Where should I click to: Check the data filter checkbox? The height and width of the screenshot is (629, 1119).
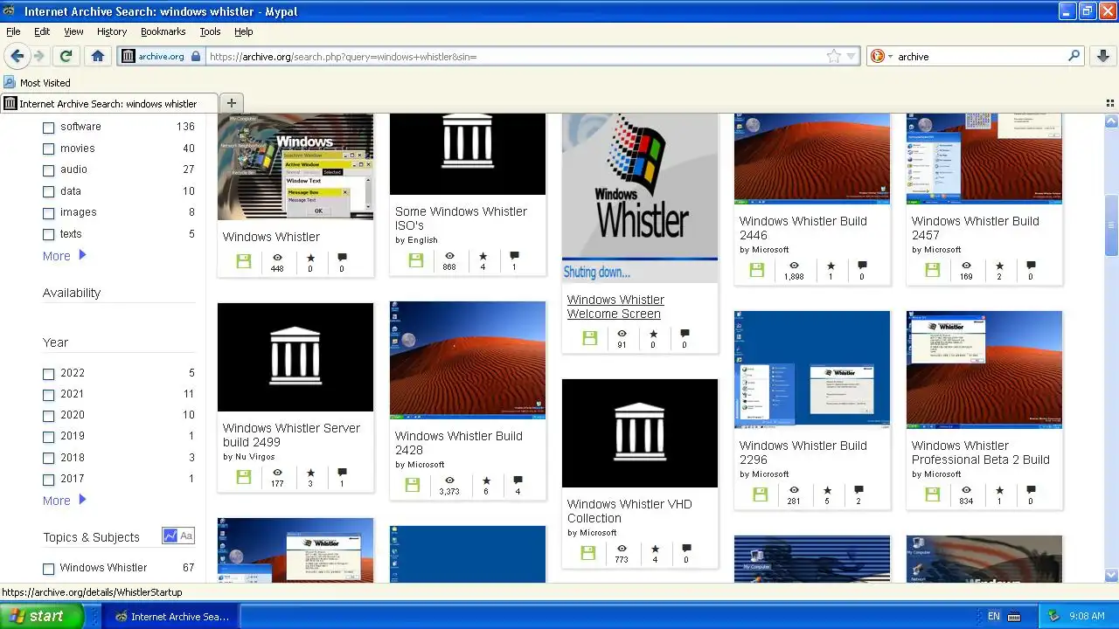pos(49,191)
